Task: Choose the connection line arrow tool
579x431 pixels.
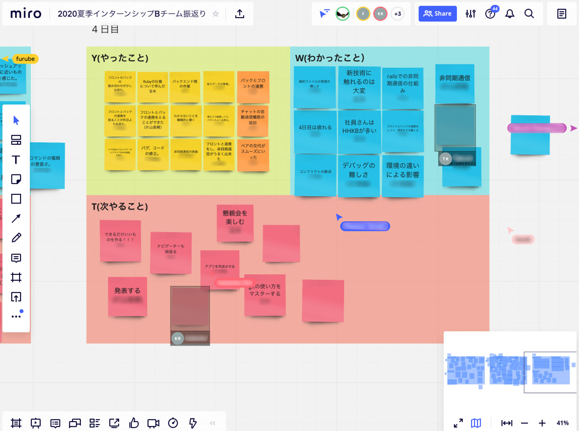Action: (16, 218)
